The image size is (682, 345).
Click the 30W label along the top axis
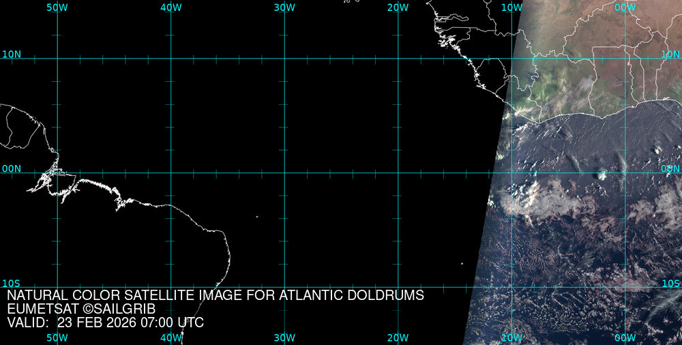coord(284,7)
